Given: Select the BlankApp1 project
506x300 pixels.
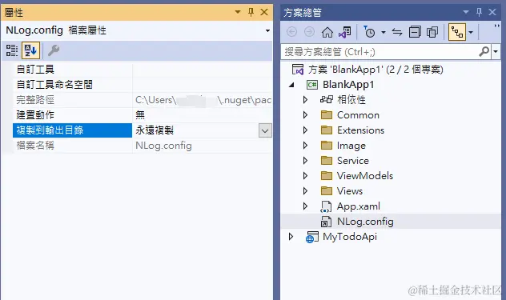Looking at the screenshot, I should [x=348, y=85].
